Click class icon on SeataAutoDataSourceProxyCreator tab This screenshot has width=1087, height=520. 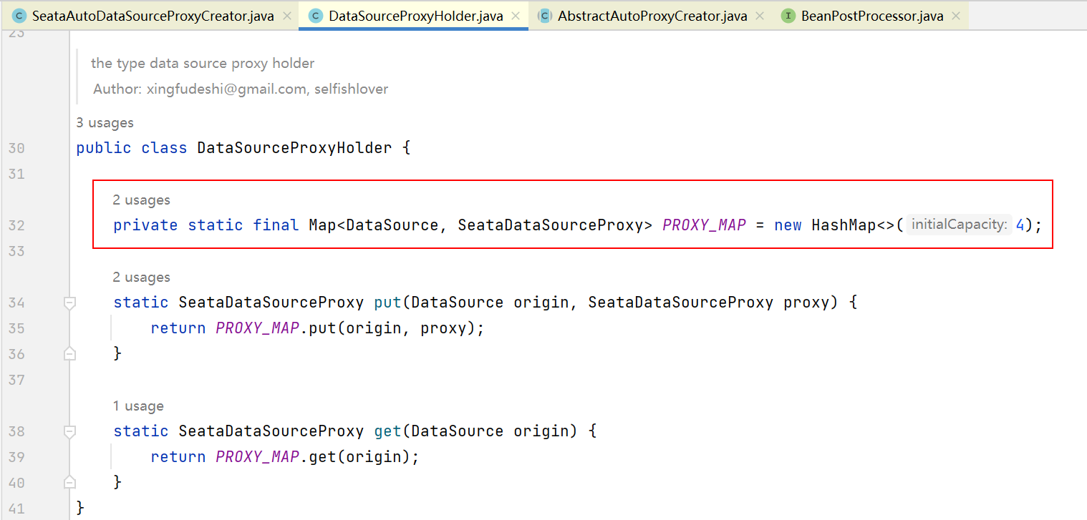[x=20, y=16]
